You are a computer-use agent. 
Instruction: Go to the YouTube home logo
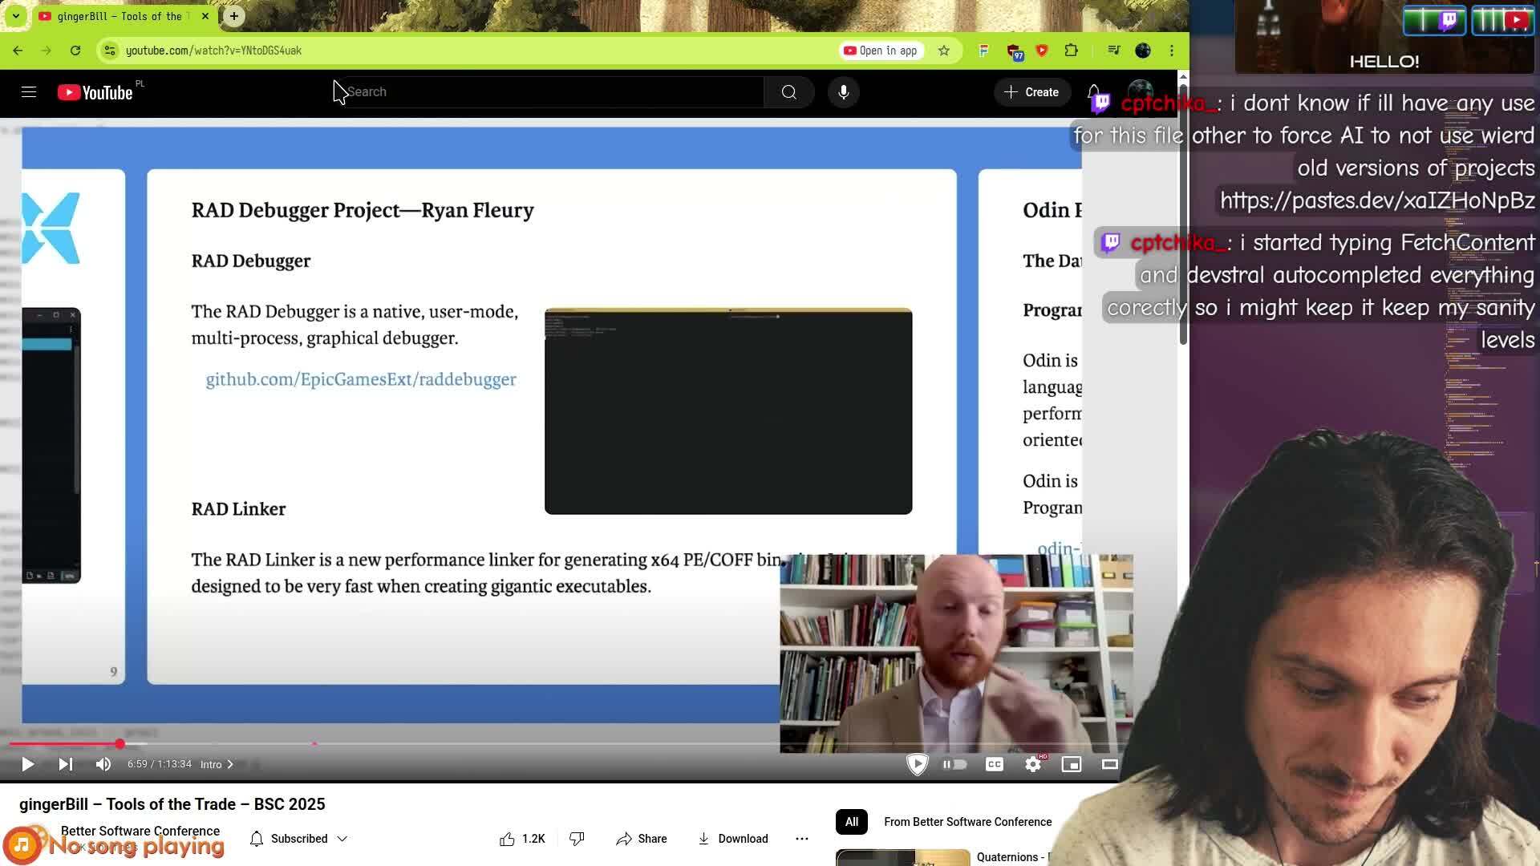coord(95,93)
